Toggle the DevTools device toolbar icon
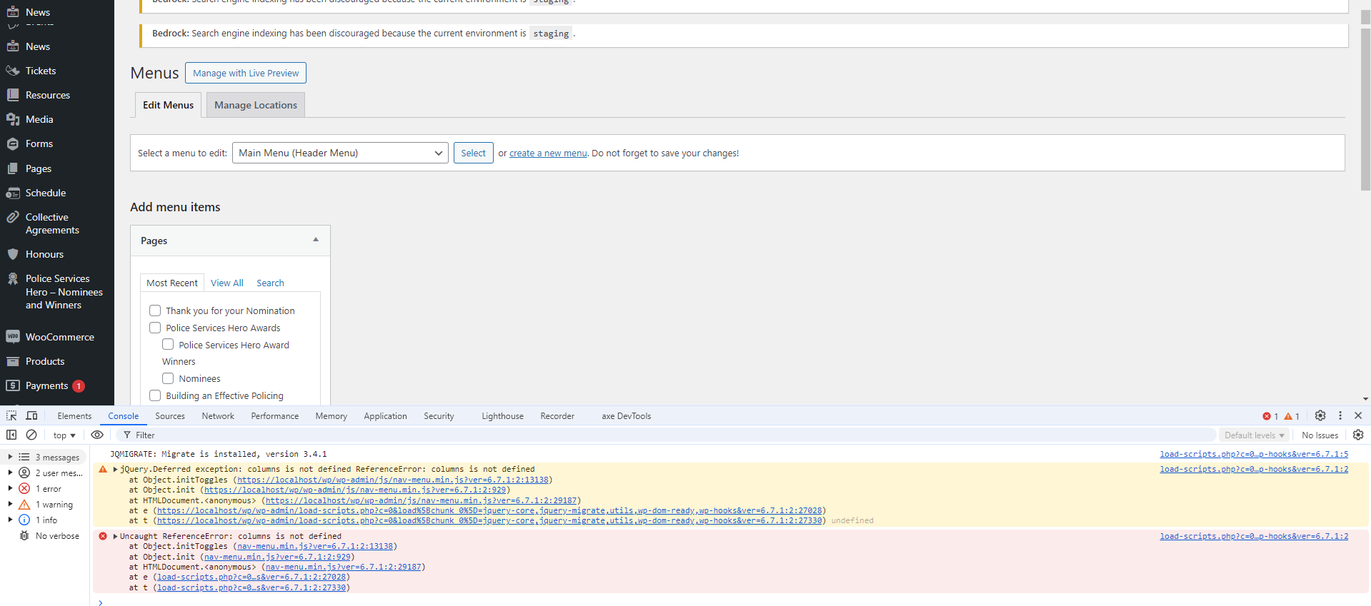Viewport: 1371px width, 606px height. pos(31,415)
